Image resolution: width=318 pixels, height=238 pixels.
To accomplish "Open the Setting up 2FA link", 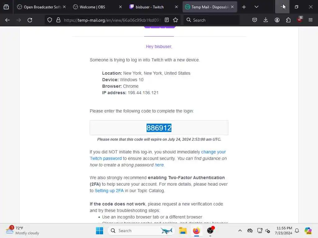I will point(109,191).
